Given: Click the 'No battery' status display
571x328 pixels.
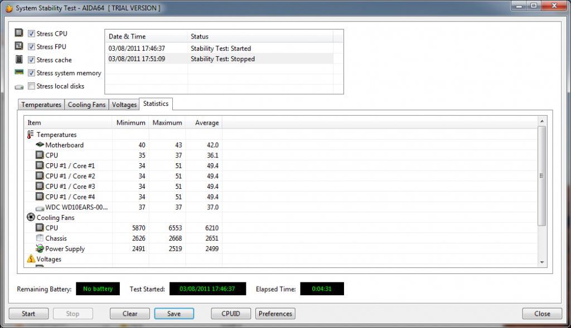Looking at the screenshot, I should tap(98, 288).
